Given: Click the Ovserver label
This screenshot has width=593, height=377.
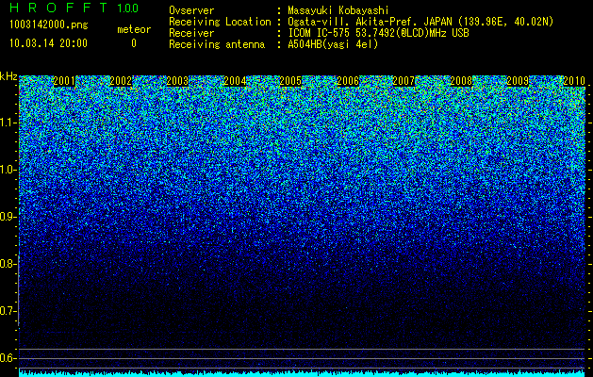Looking at the screenshot, I should point(191,10).
